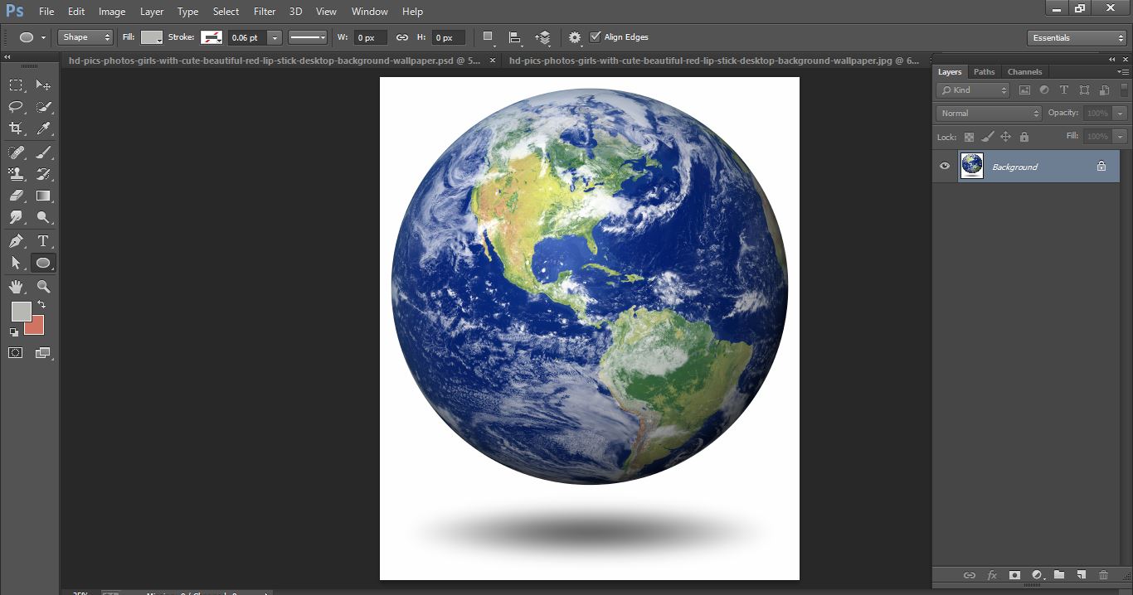Select the Crop tool
This screenshot has height=595, width=1133.
click(x=15, y=128)
